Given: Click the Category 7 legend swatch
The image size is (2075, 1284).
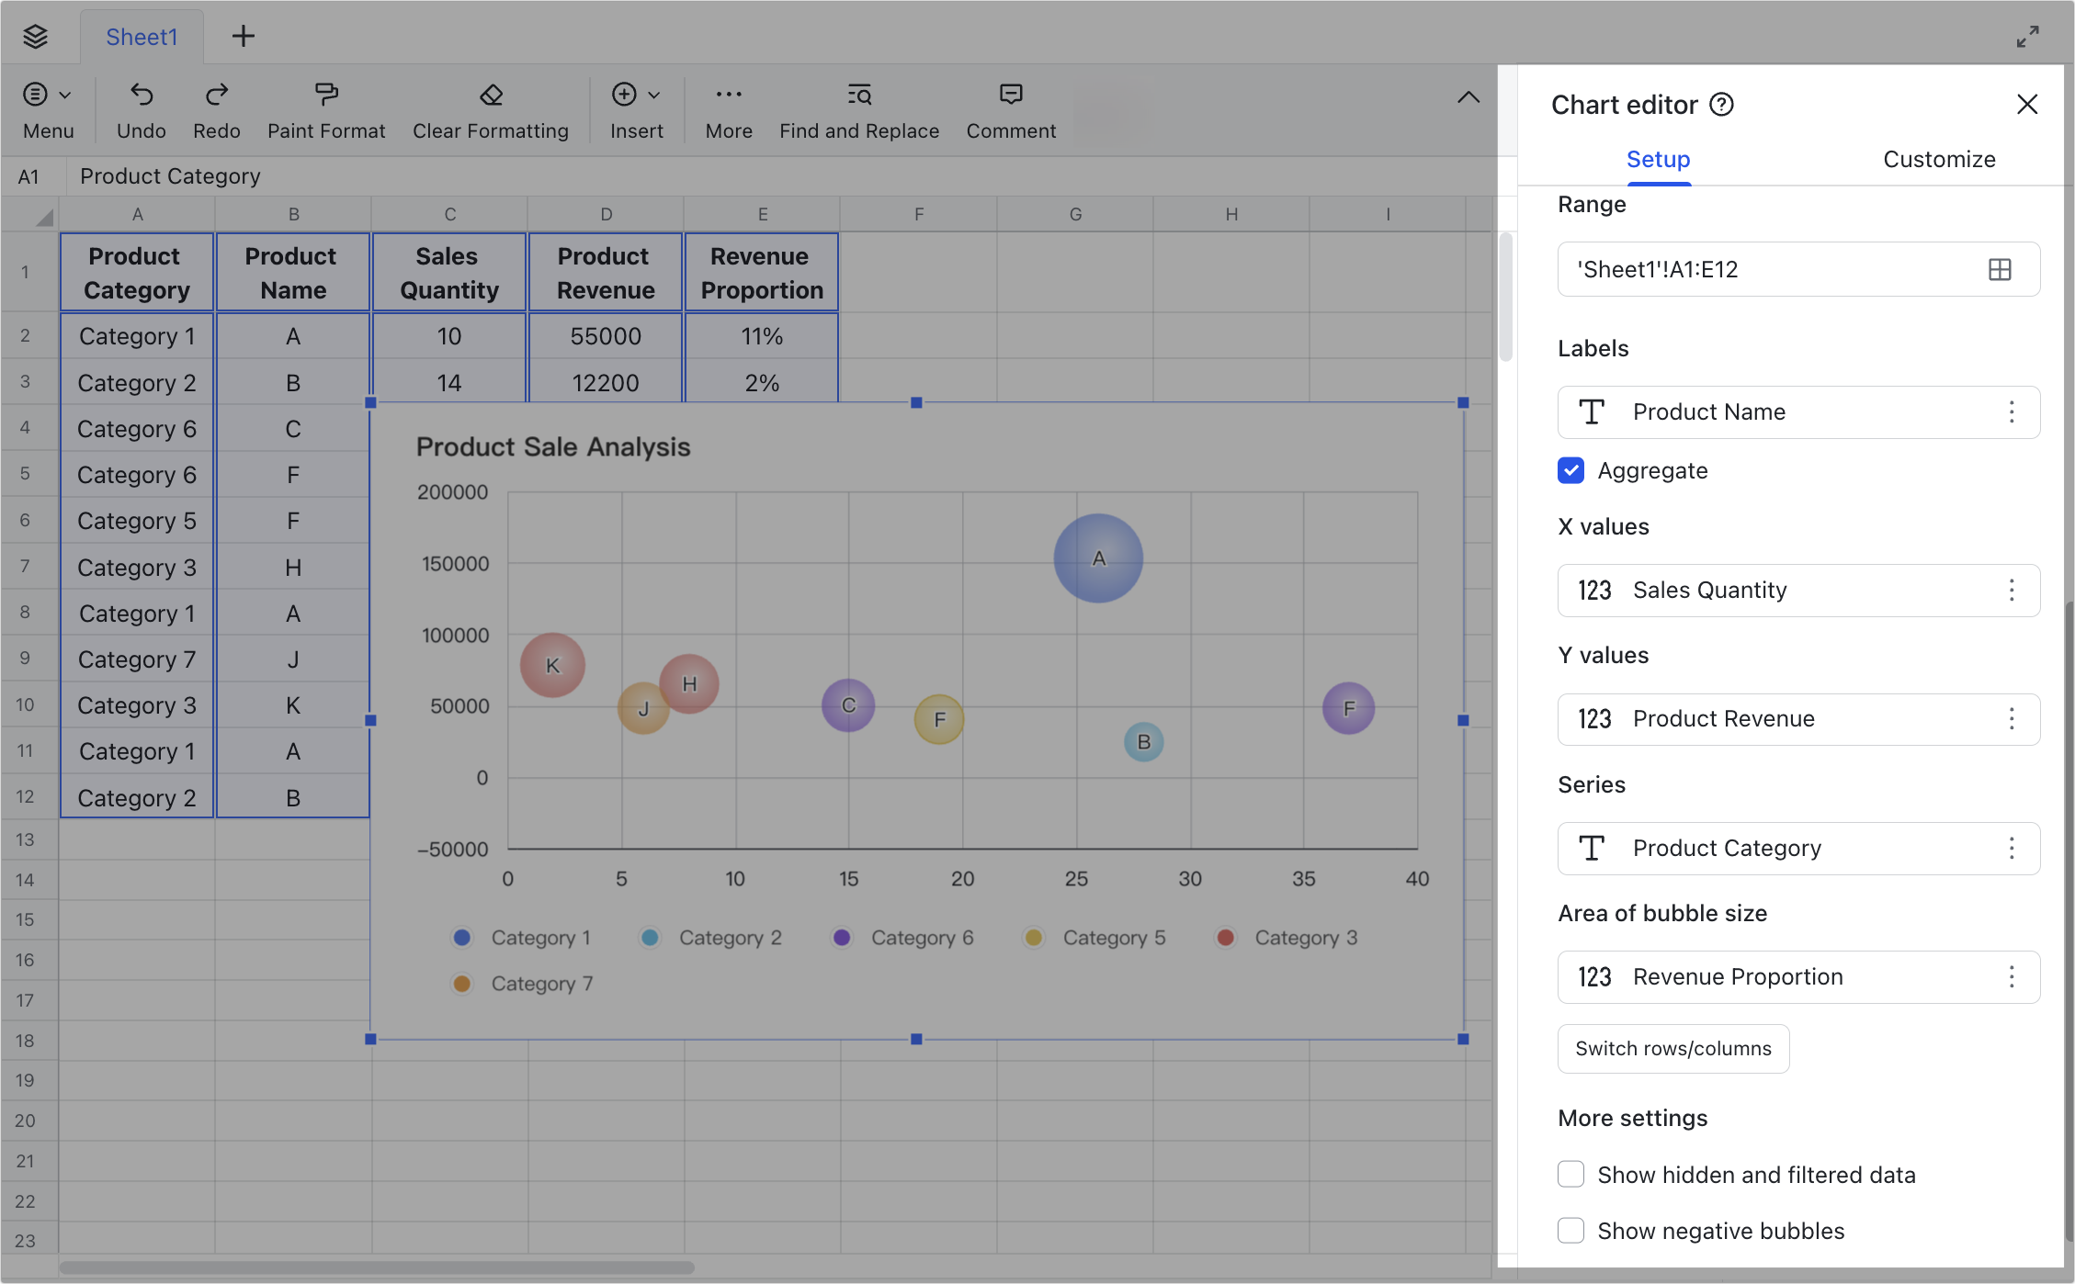Looking at the screenshot, I should [461, 984].
